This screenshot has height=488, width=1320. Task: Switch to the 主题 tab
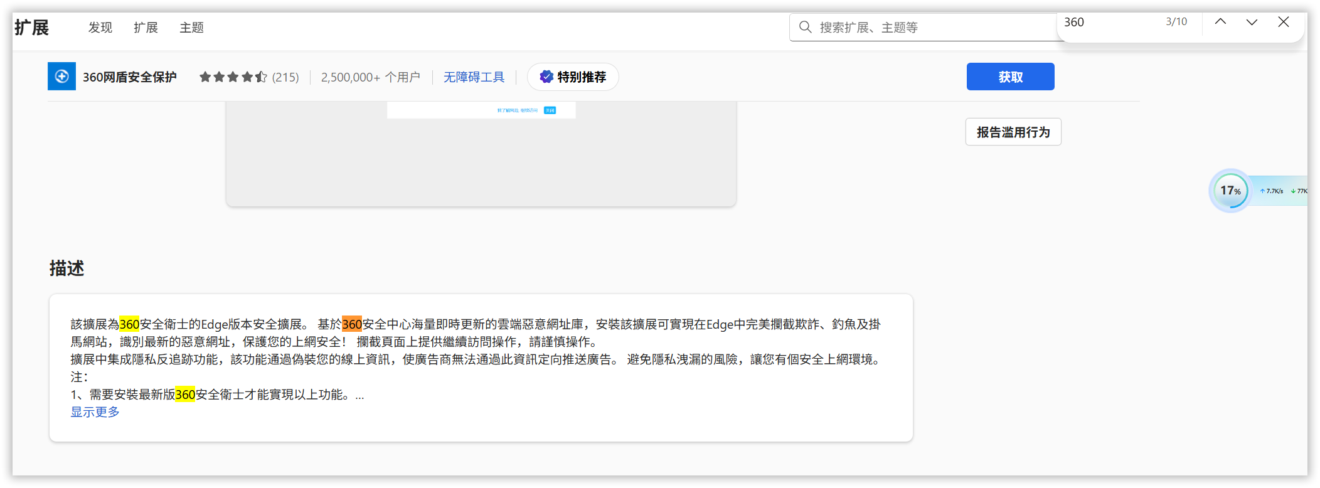click(x=192, y=28)
